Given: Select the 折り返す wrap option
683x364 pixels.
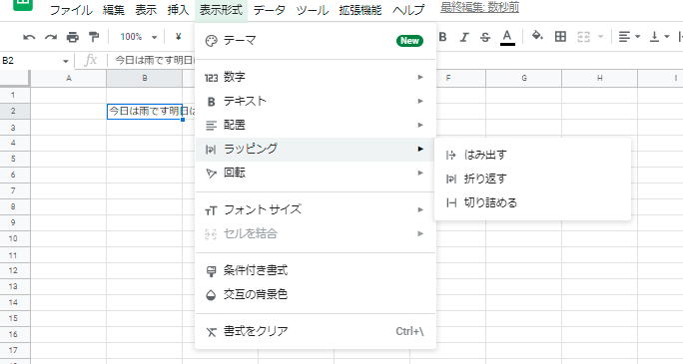Looking at the screenshot, I should click(532, 179).
